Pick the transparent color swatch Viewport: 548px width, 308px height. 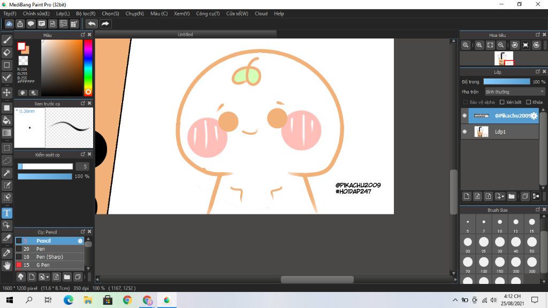point(23,61)
